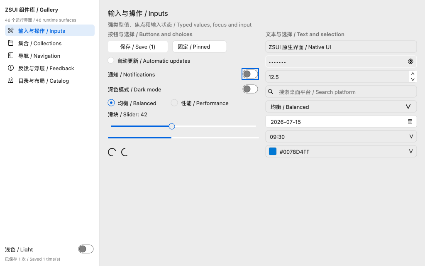Click the Saved 1 time(s) status text

point(32,259)
